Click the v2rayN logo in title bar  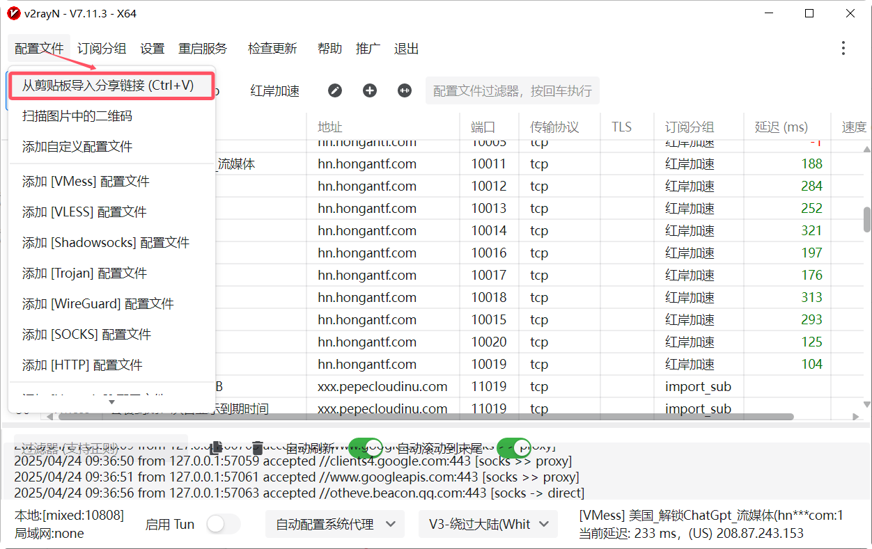pyautogui.click(x=13, y=13)
